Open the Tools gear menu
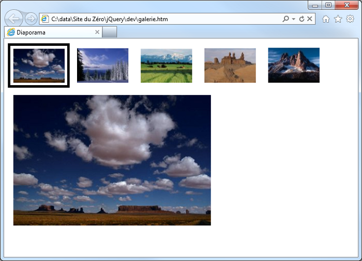 [x=350, y=19]
